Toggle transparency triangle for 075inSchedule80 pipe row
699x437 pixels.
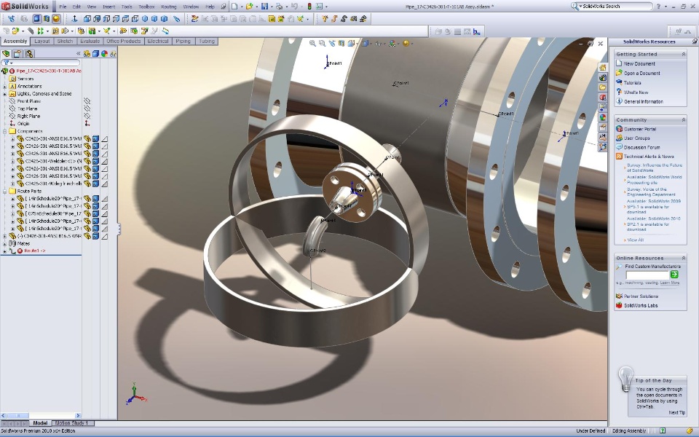(104, 213)
